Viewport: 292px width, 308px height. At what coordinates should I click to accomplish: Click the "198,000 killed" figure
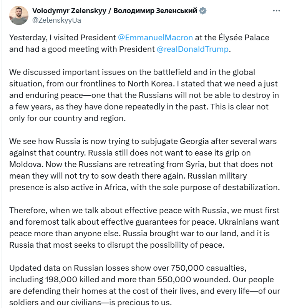click(x=73, y=280)
